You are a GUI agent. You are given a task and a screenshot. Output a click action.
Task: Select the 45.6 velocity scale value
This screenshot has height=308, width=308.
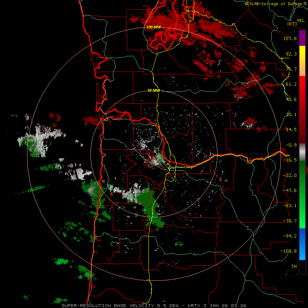pyautogui.click(x=291, y=99)
